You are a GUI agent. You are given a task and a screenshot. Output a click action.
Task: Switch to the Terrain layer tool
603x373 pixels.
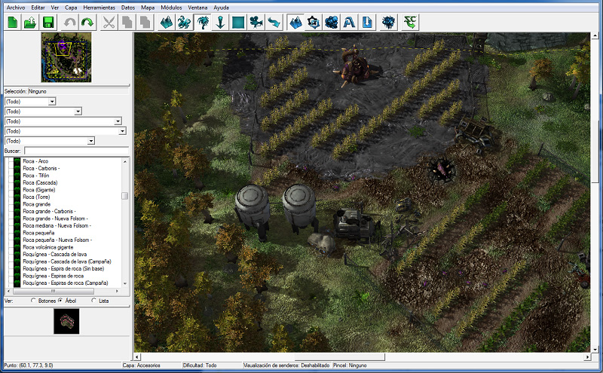pyautogui.click(x=167, y=23)
